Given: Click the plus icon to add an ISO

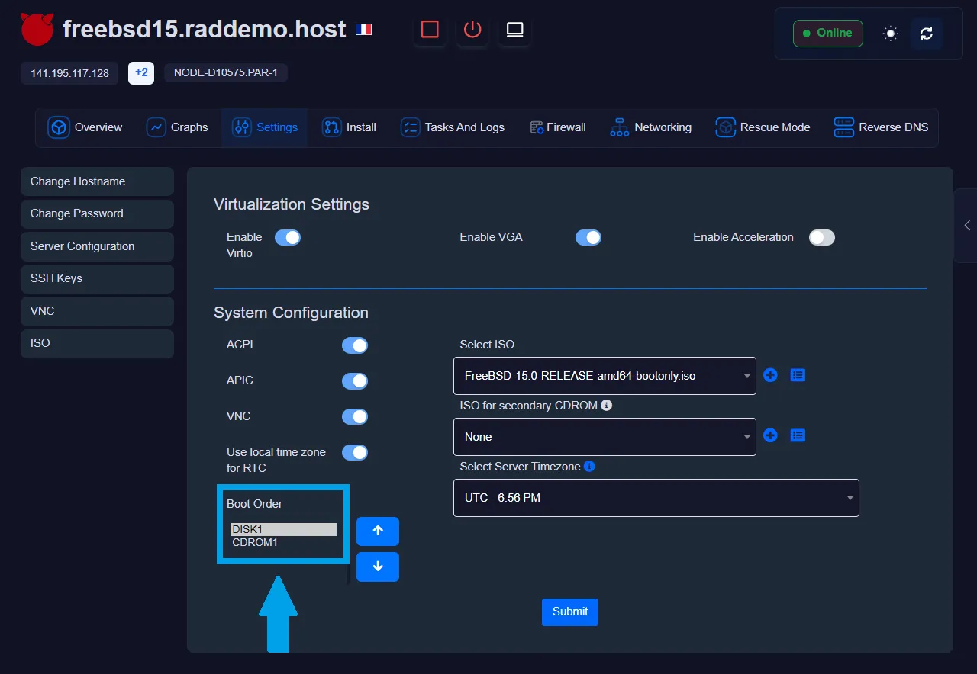Looking at the screenshot, I should click(x=769, y=375).
